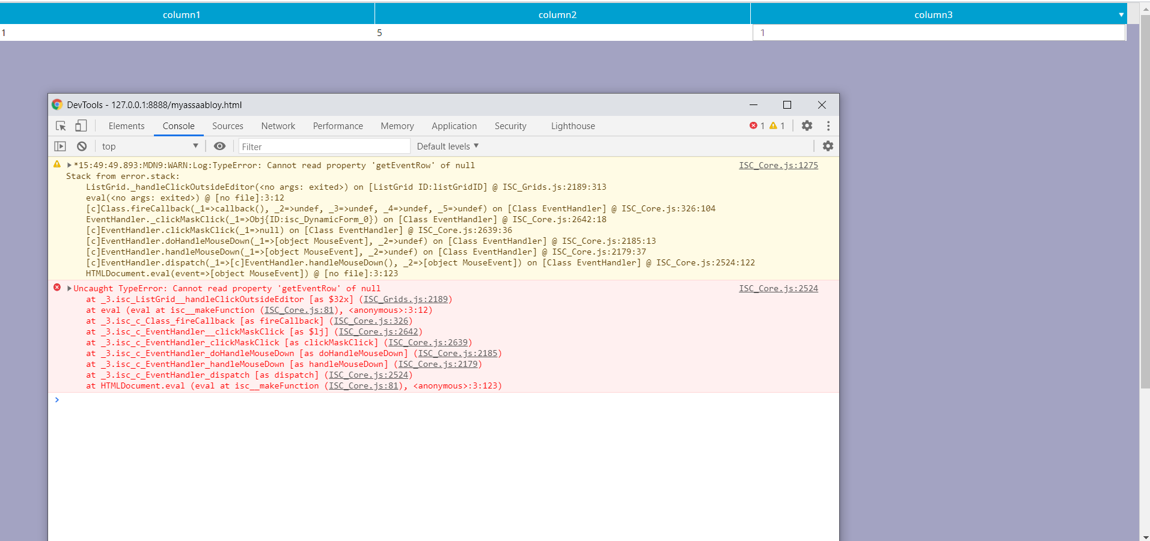
Task: Open DevTools settings gear icon
Action: [807, 126]
